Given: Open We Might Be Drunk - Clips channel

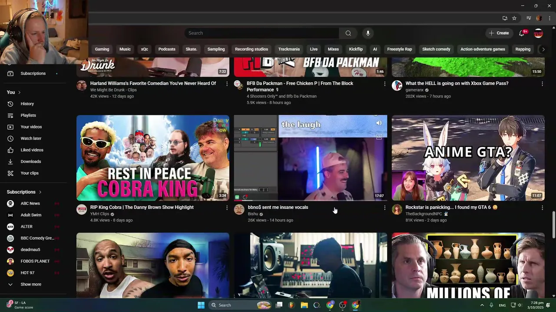Looking at the screenshot, I should coord(113,90).
